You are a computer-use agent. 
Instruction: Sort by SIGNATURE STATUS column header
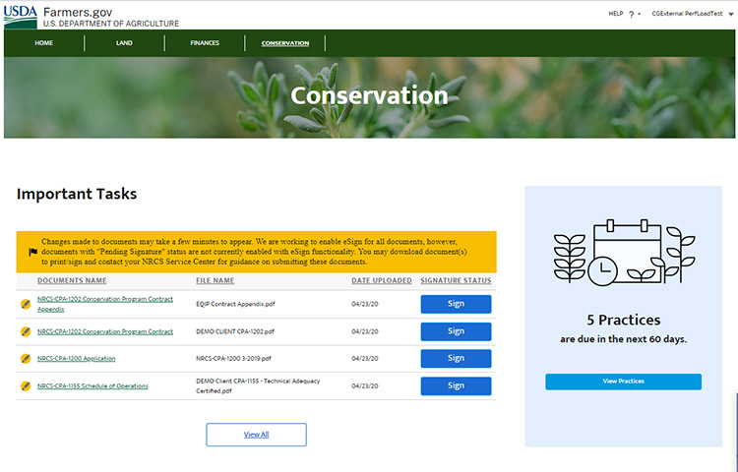coord(456,280)
